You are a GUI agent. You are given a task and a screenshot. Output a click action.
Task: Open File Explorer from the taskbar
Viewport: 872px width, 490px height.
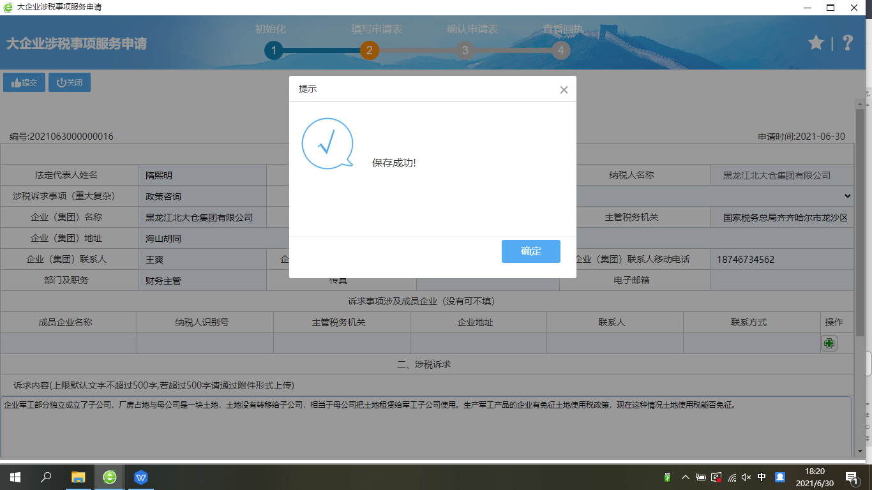pos(78,477)
